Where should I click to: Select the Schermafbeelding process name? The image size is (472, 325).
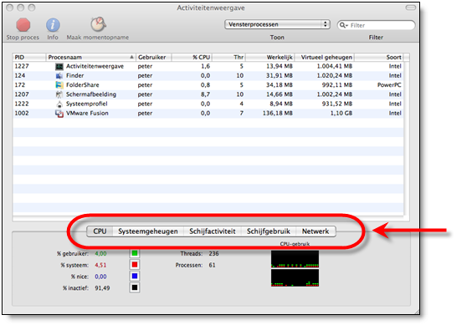(91, 94)
